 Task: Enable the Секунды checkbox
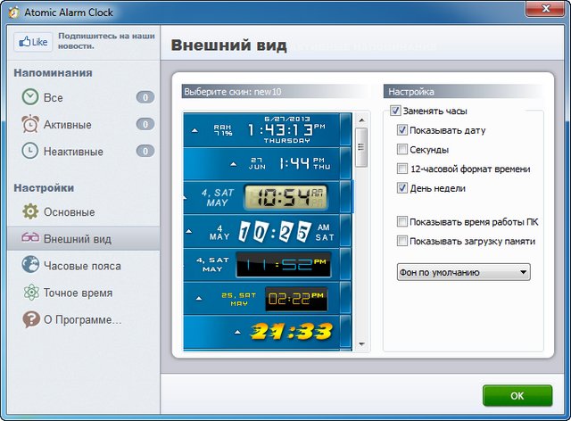click(x=402, y=150)
